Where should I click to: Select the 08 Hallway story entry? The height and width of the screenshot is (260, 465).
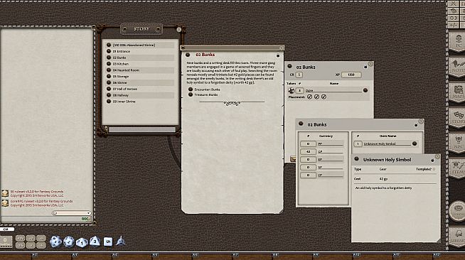tap(120, 95)
